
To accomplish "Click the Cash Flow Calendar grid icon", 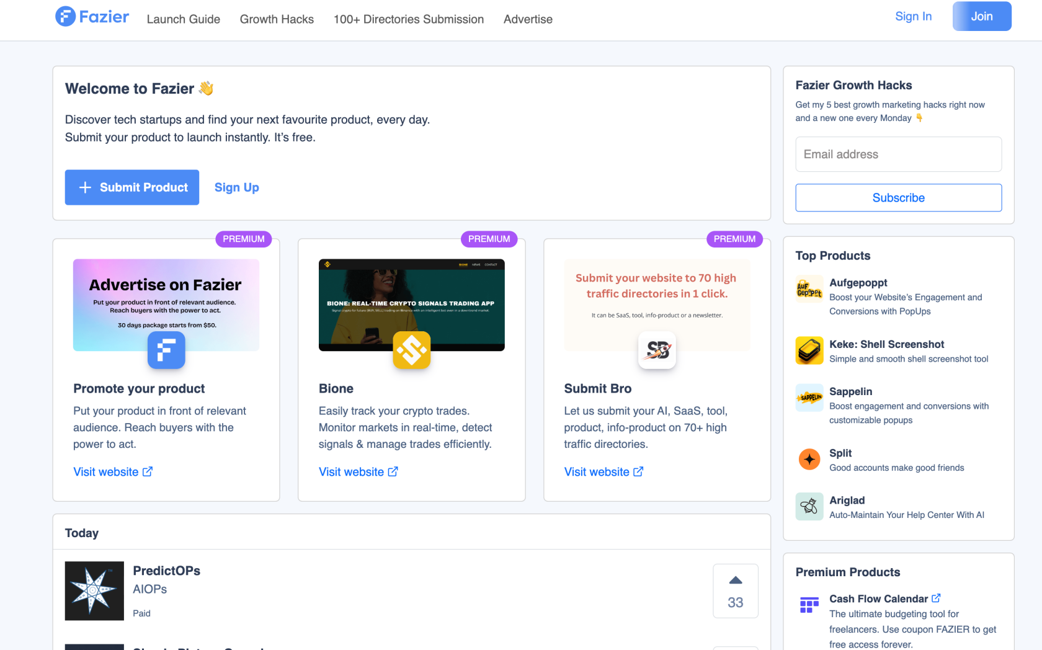I will [809, 605].
